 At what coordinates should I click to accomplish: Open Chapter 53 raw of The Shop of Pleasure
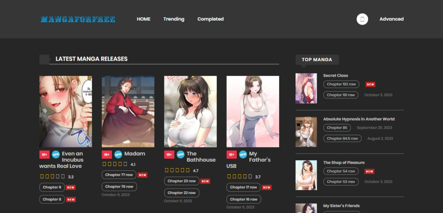pyautogui.click(x=341, y=182)
